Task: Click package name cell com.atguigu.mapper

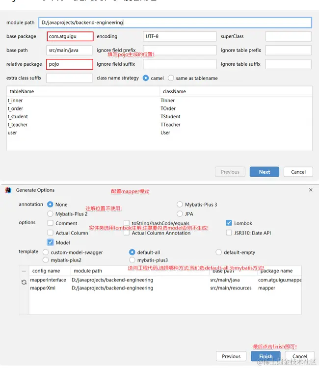Action: click(x=280, y=280)
